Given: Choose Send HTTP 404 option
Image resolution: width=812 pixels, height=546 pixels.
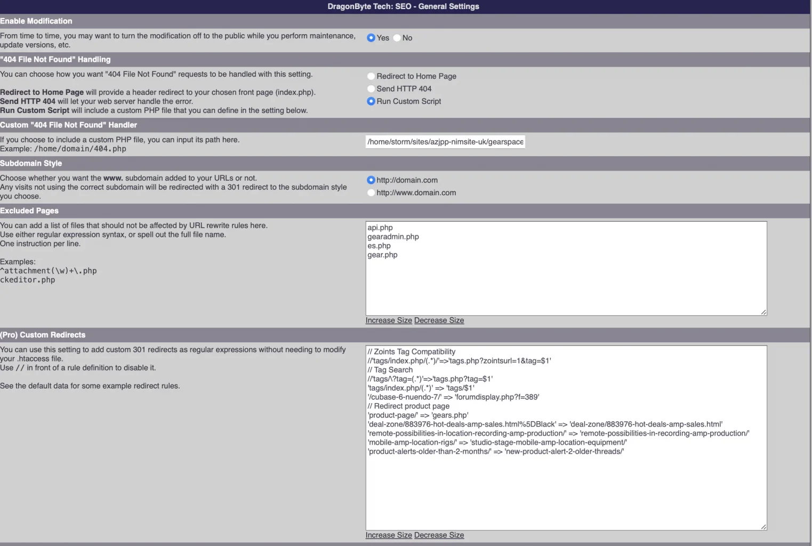Looking at the screenshot, I should click(371, 89).
